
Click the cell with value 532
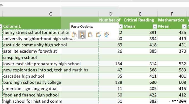172,64
